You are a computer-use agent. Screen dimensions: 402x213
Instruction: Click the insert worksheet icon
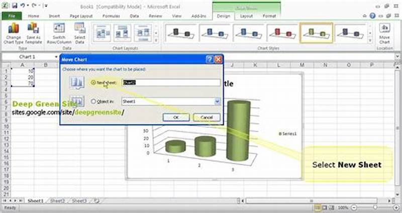96,201
